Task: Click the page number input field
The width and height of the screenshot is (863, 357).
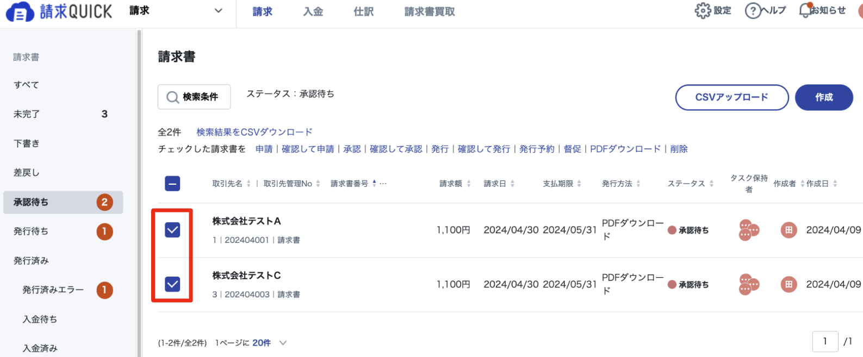Action: pos(825,341)
